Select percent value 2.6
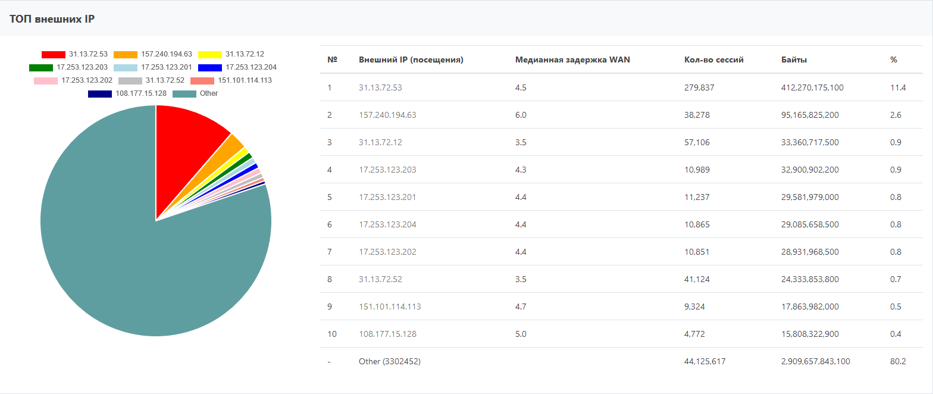933x394 pixels. (x=896, y=115)
